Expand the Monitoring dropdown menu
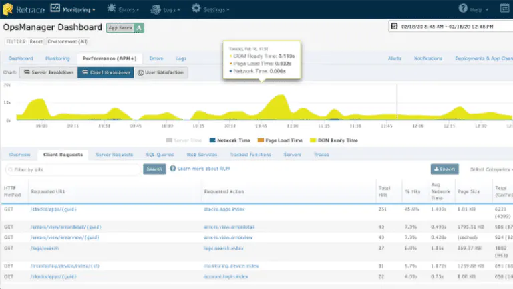The image size is (513, 289). [79, 10]
